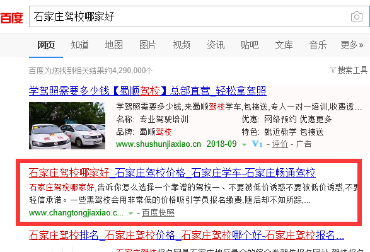Click text 名称: 专业驾驶培训
This screenshot has height=252, width=370.
point(152,119)
